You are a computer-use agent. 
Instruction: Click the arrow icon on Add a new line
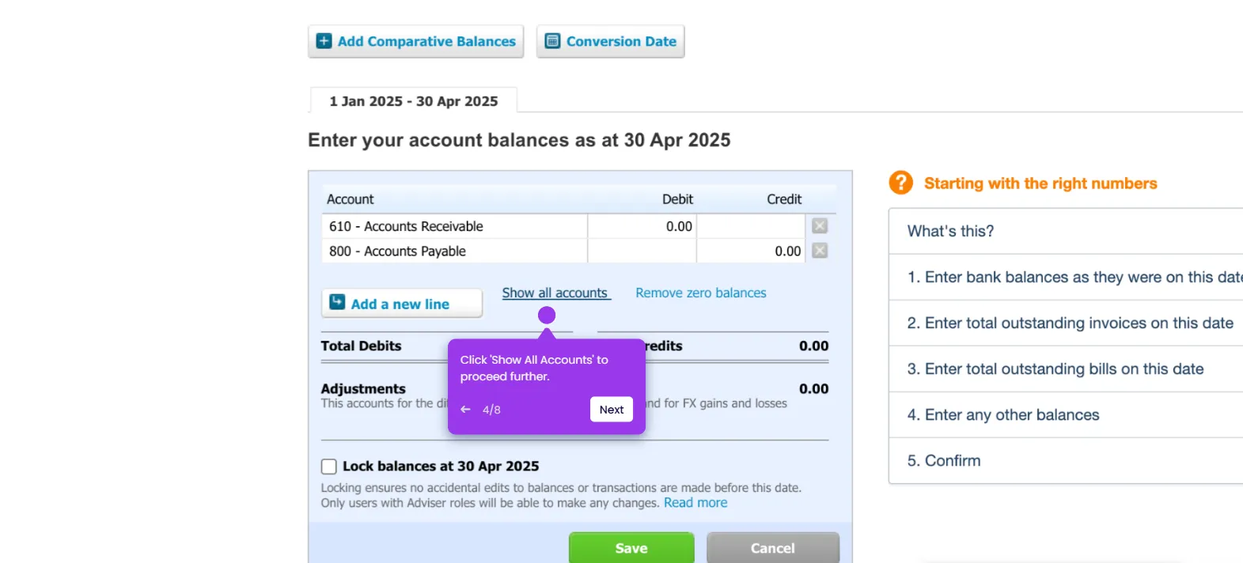(337, 302)
